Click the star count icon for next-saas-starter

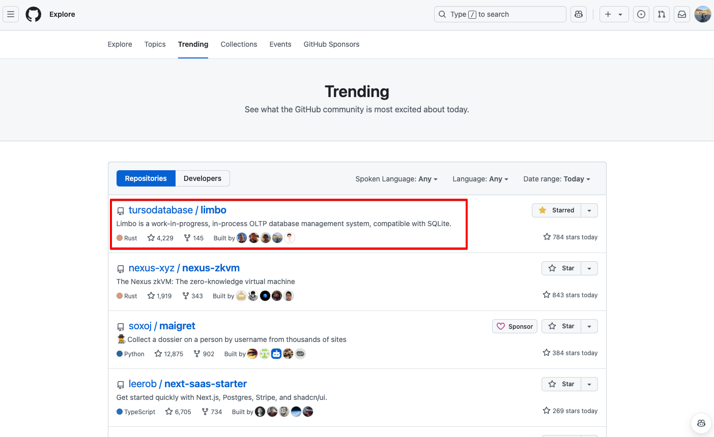169,412
